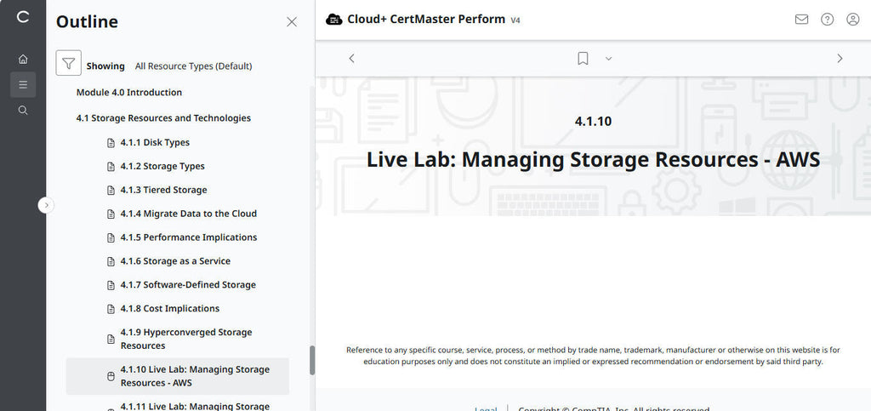
Task: Click the 4.1.8 Cost Implications document icon
Action: click(x=110, y=309)
